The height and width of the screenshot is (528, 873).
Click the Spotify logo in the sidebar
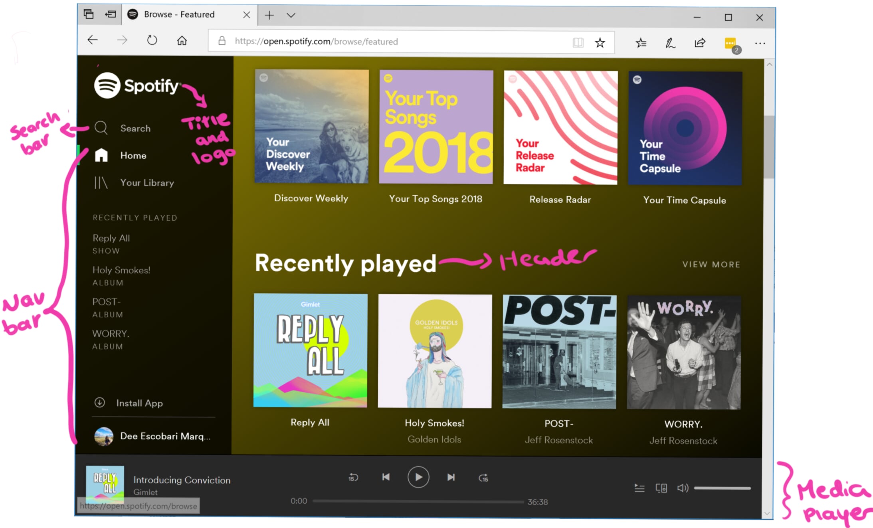point(137,85)
